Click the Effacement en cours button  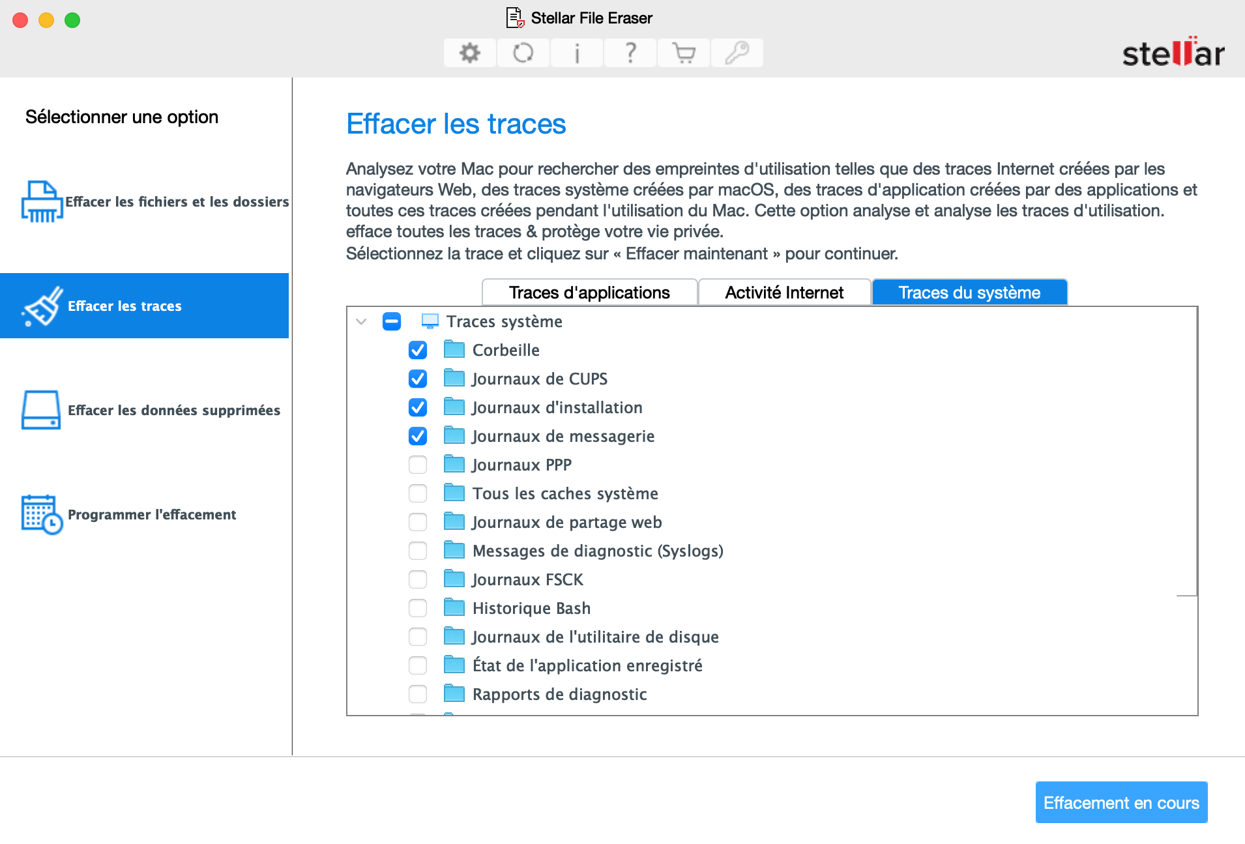pos(1121,802)
